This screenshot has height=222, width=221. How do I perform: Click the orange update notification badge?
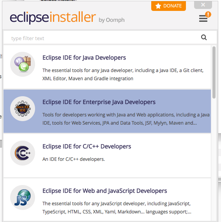click(x=208, y=14)
